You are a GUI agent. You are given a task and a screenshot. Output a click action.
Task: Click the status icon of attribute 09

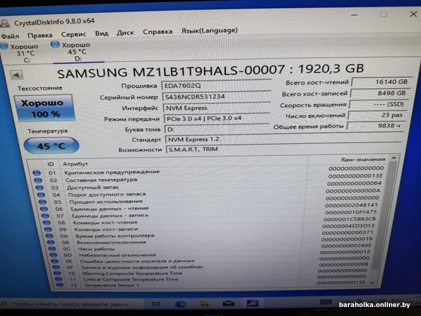48,229
